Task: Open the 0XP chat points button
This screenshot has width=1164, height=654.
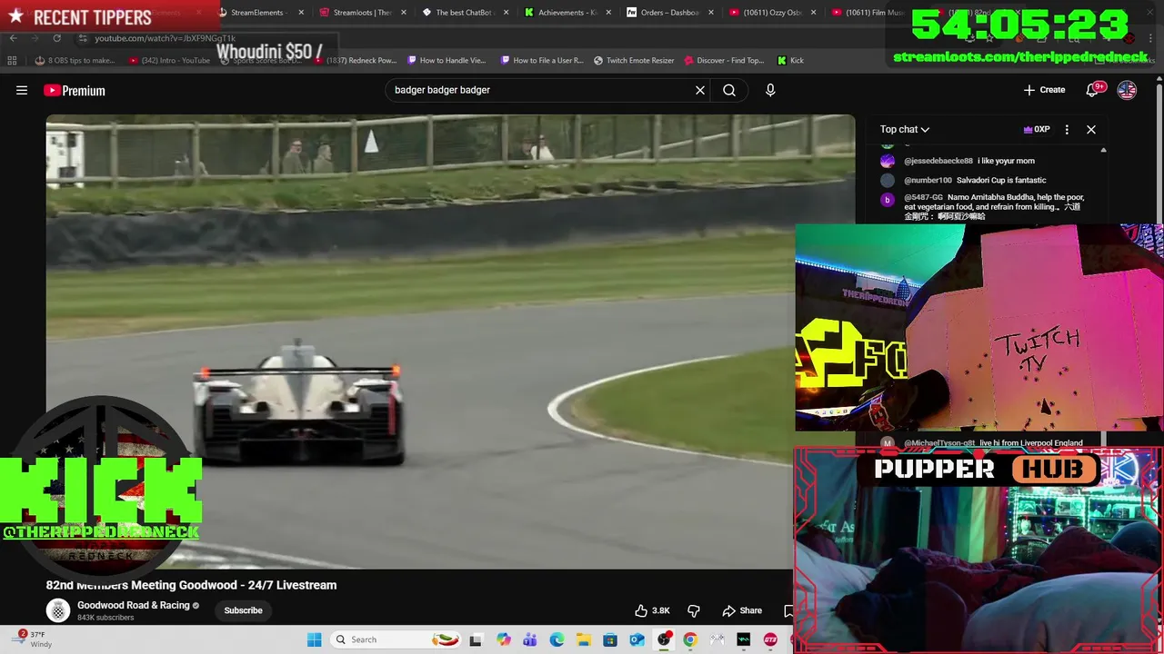Action: click(x=1037, y=129)
